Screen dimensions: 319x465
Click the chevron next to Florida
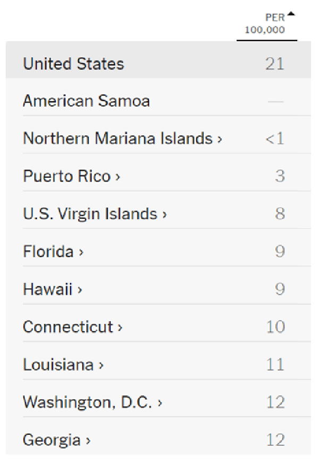click(81, 253)
